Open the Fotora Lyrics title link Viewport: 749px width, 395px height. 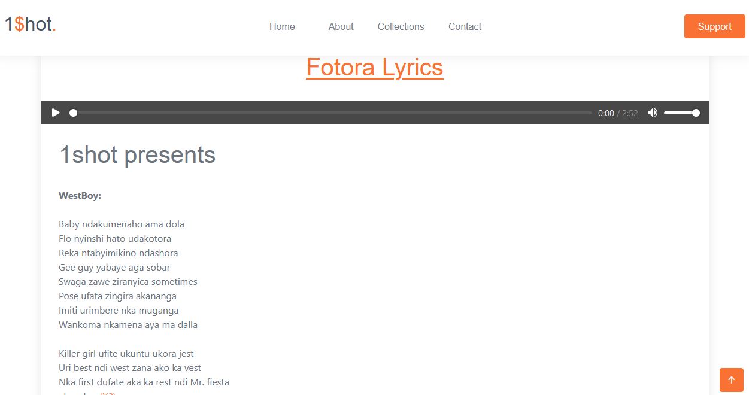tap(374, 68)
